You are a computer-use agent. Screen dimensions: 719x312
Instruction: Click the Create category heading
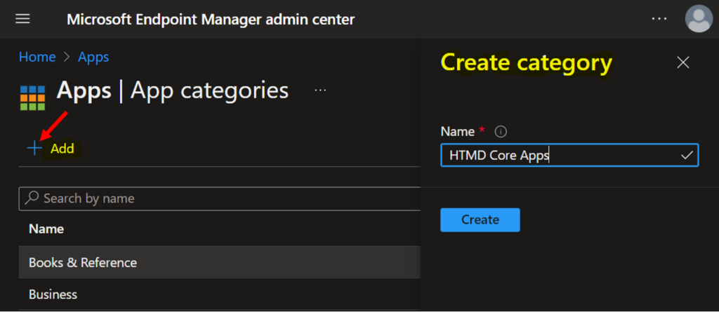tap(527, 63)
